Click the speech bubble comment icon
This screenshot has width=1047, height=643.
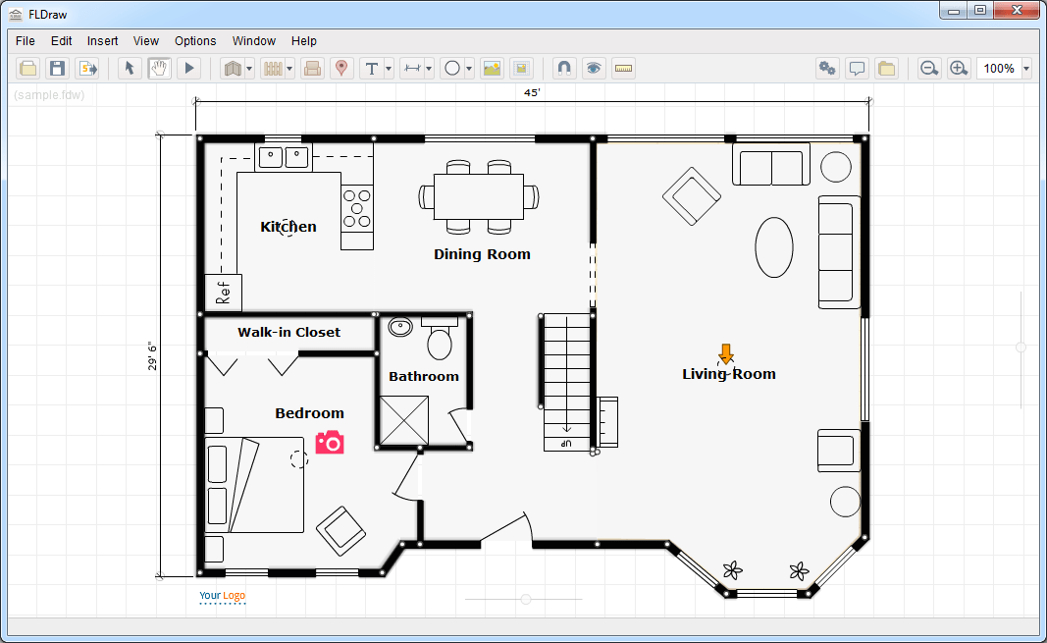tap(857, 68)
